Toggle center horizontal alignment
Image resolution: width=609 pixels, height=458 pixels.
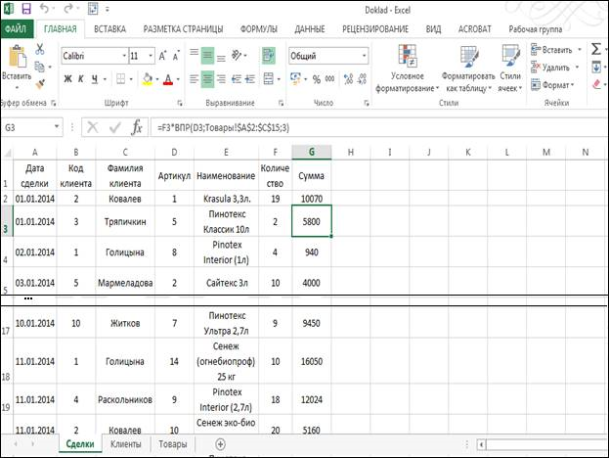point(207,79)
